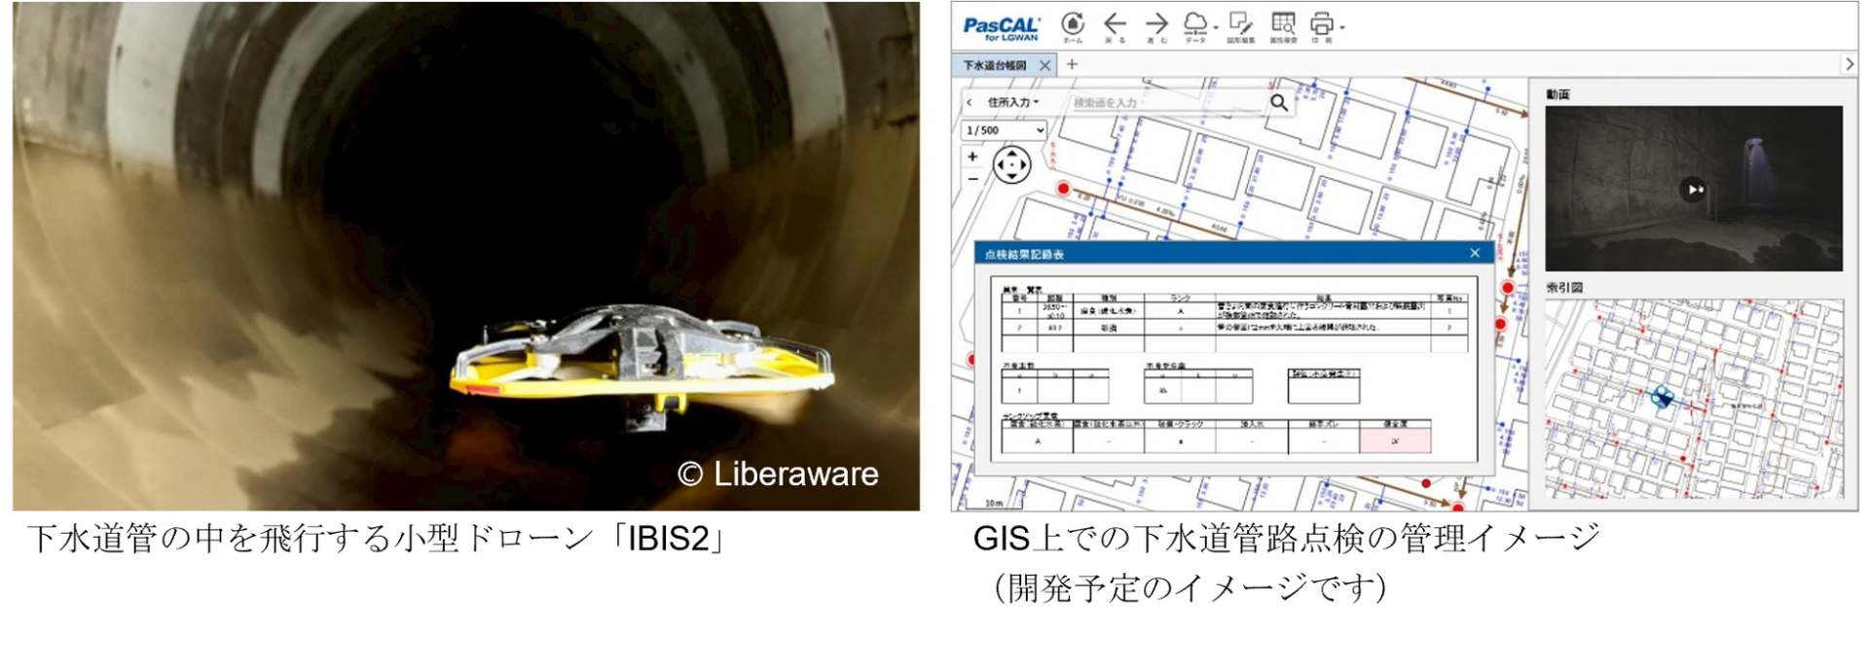Close the 点検結果記録表 dialog
Image resolution: width=1869 pixels, height=667 pixels.
[x=1475, y=253]
